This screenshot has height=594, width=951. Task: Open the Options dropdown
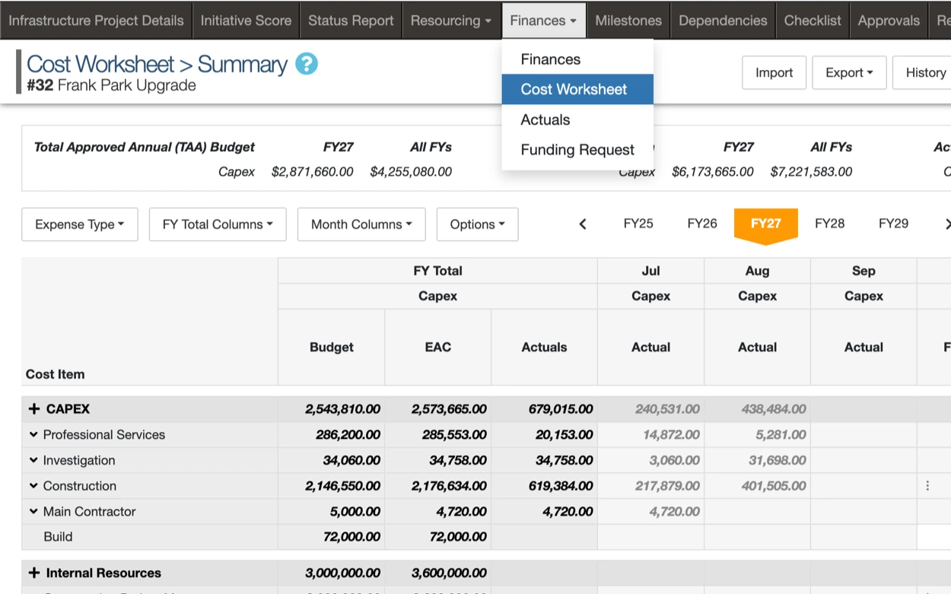point(478,224)
